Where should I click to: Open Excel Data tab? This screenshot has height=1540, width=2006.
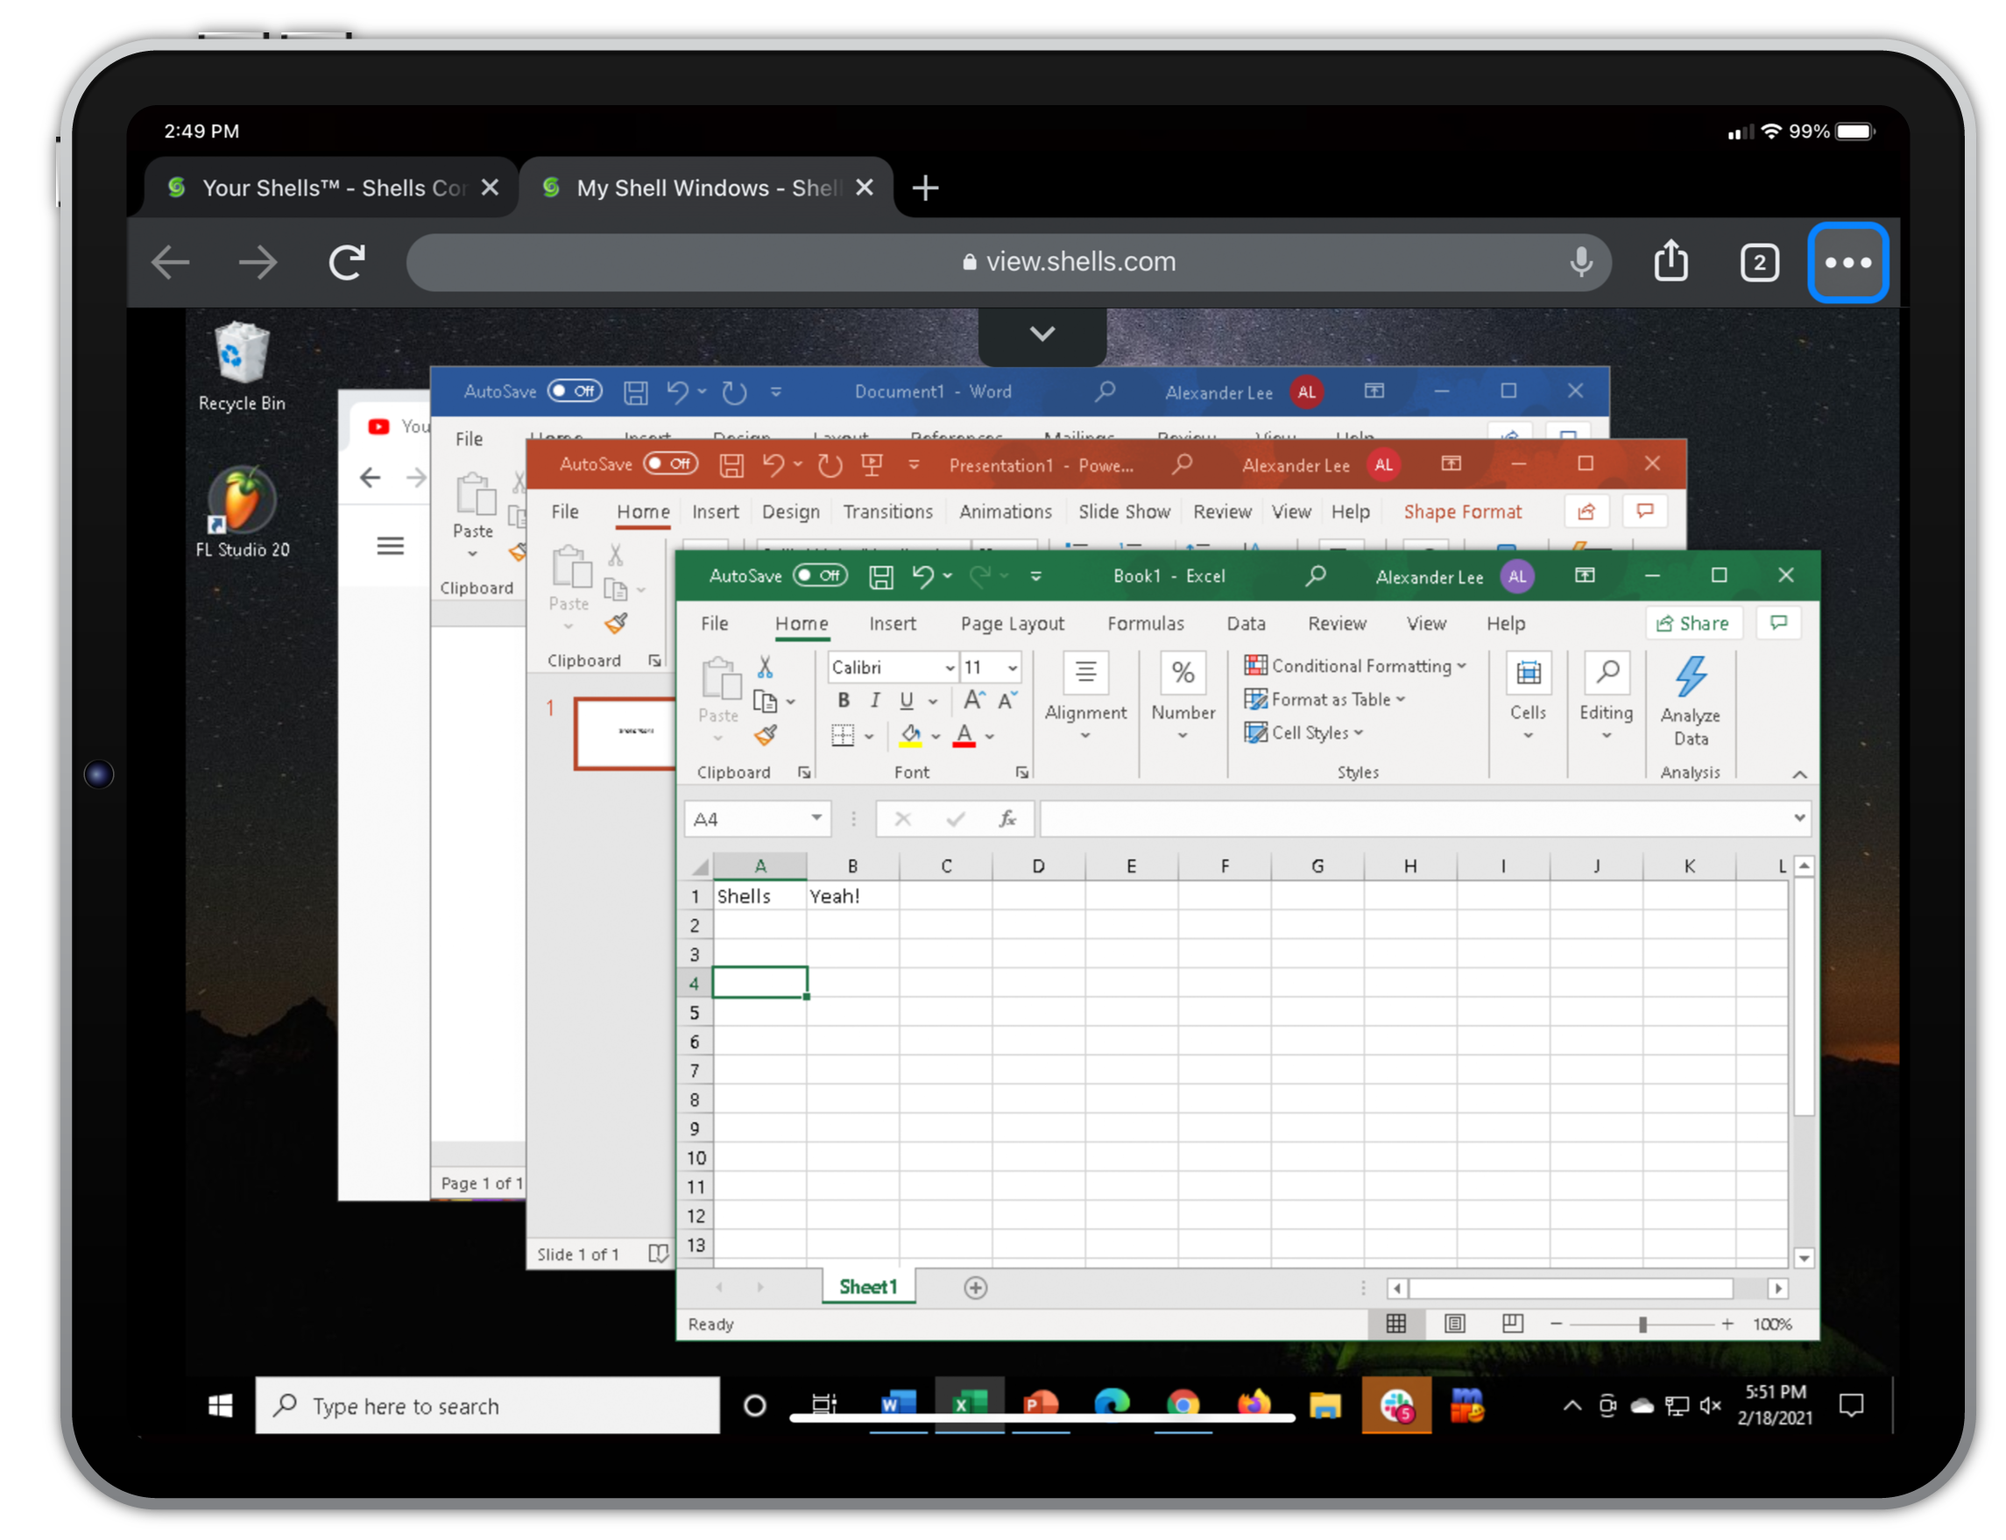[1246, 625]
